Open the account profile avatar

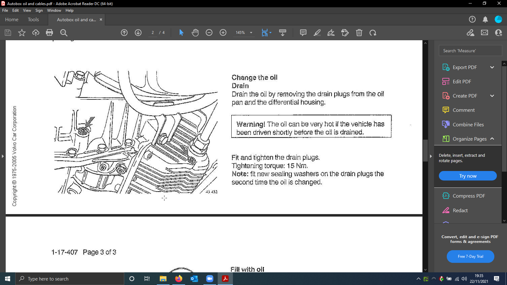[x=498, y=19]
